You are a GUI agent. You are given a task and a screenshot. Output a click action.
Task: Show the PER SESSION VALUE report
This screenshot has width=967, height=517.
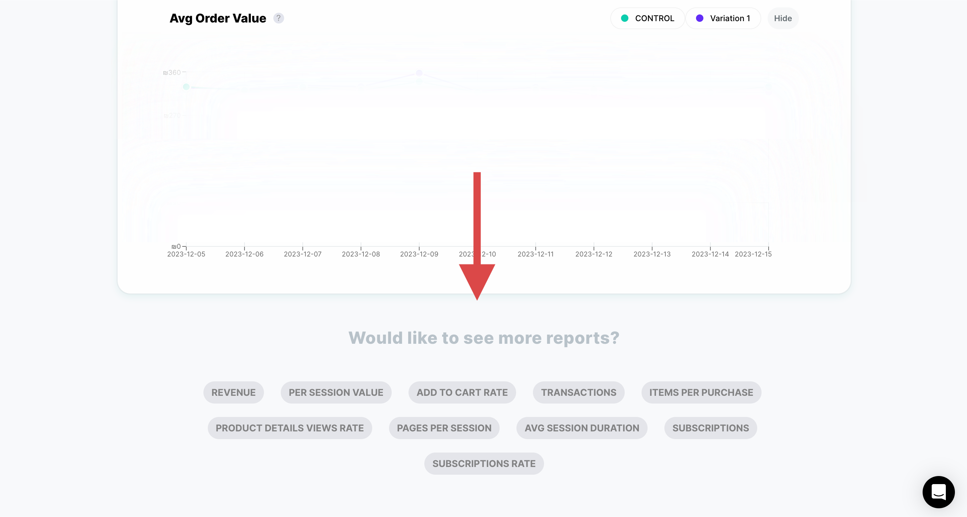(x=336, y=392)
